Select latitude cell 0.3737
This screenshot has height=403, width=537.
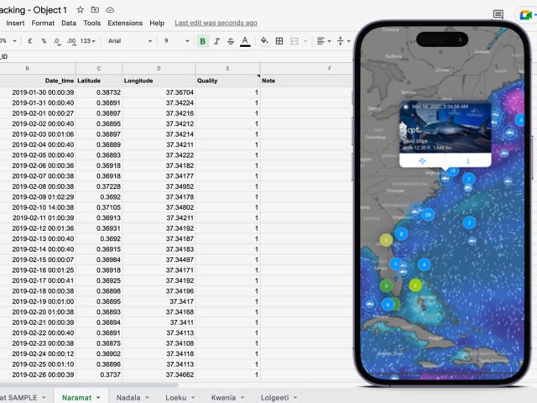[99, 375]
